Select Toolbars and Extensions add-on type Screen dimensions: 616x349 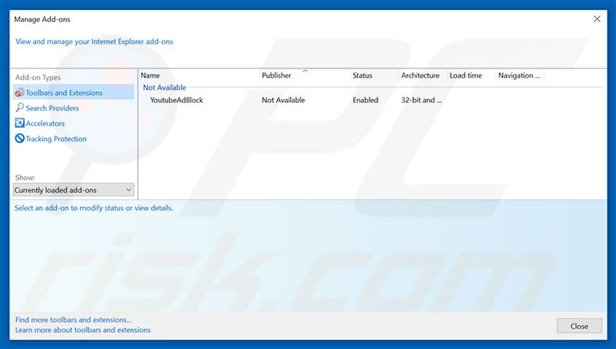[x=64, y=93]
